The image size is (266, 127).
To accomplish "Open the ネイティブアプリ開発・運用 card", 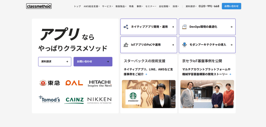I will (x=149, y=27).
